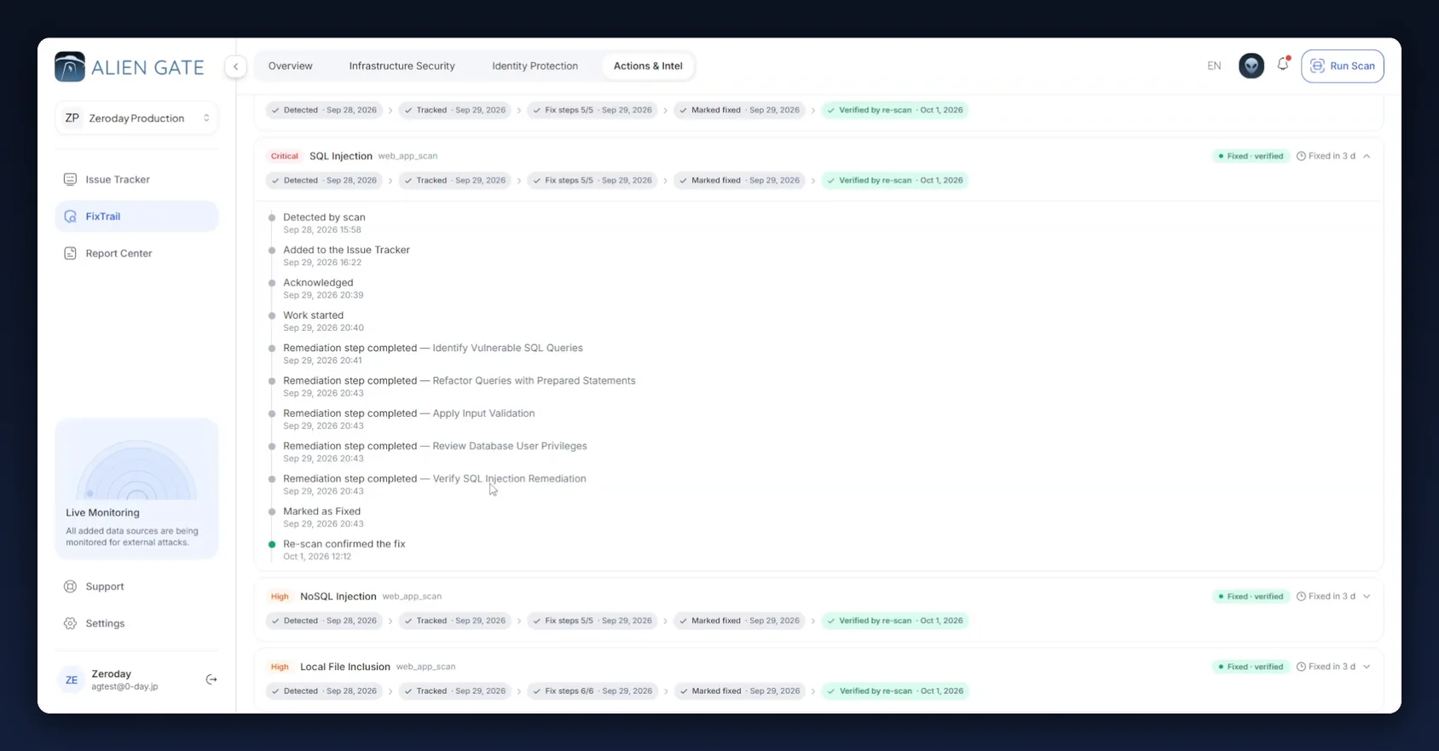Click the High tag on Local File Inclusion
Screen dimensions: 1439x751
(280, 667)
